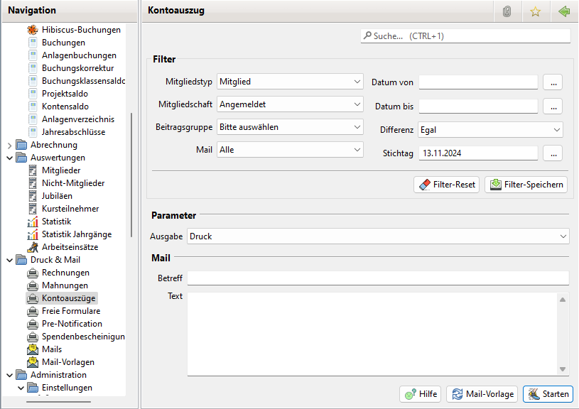579x409 pixels.
Task: Click the Filter-Reset button
Action: tap(446, 185)
